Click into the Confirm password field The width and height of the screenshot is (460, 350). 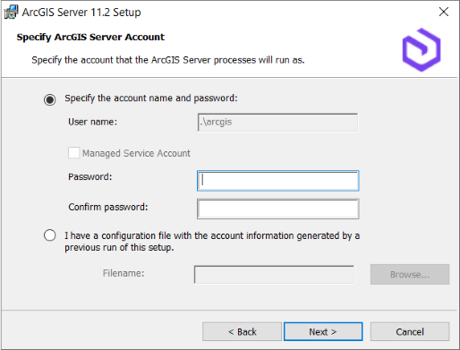coord(277,209)
